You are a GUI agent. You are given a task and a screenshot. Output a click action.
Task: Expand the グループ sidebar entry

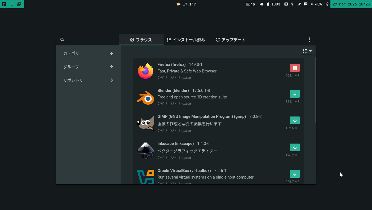88,67
